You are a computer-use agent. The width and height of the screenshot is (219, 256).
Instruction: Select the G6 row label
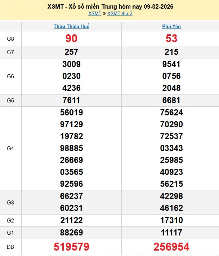coord(10,76)
